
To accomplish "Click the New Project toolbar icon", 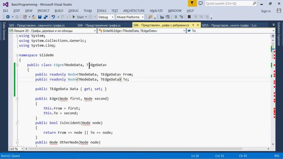I will pyautogui.click(x=25, y=17).
